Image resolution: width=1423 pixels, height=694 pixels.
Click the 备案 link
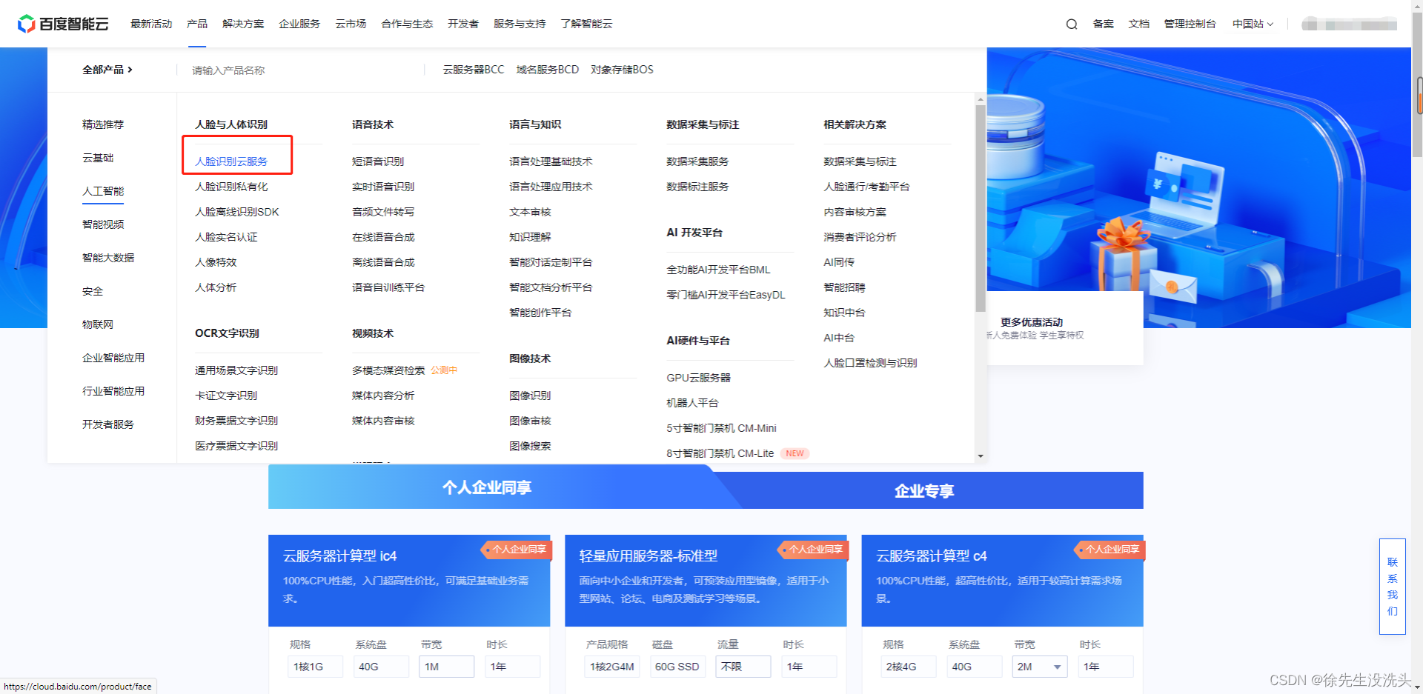[1104, 24]
